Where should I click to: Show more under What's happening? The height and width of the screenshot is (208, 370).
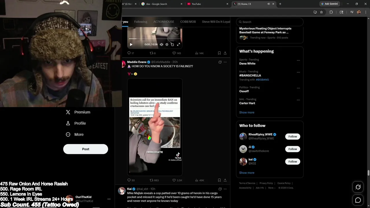coord(247,112)
